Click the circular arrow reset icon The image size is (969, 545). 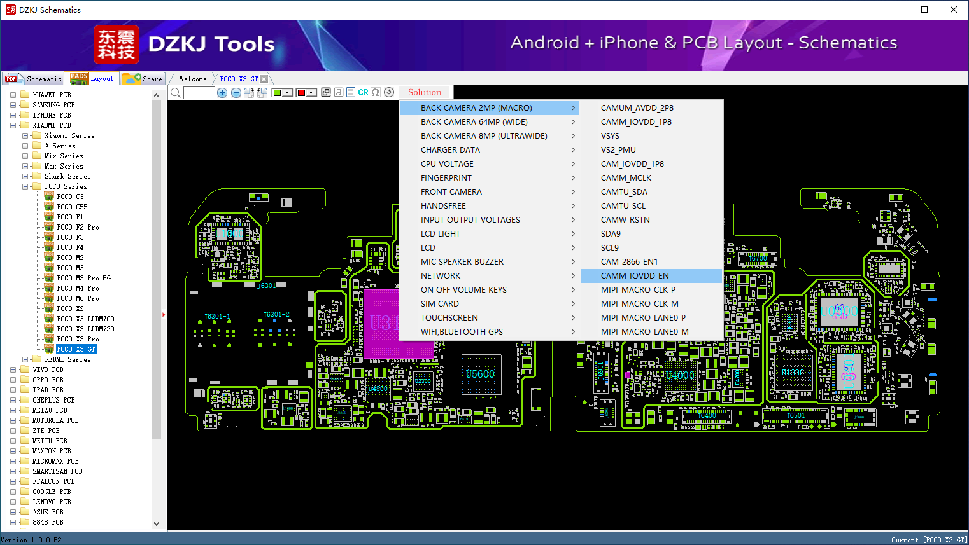[389, 92]
